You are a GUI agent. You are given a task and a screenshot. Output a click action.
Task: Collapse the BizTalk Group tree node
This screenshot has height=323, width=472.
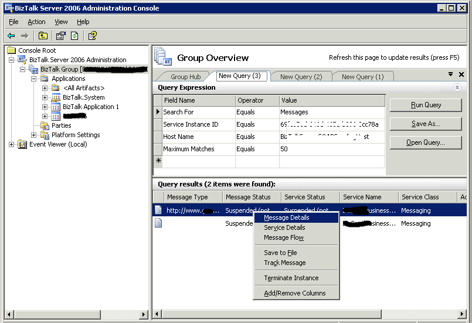click(x=23, y=69)
